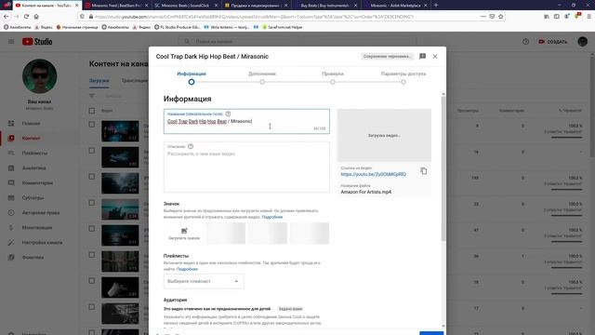Open the Firefox application menu icon
This screenshot has height=335, width=595.
pos(588,17)
